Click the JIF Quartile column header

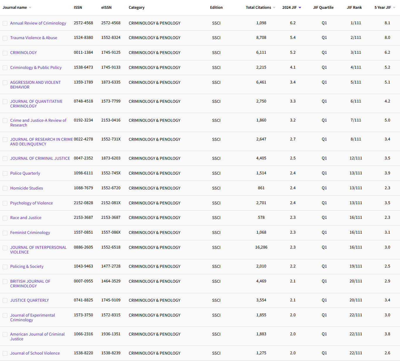pos(323,8)
